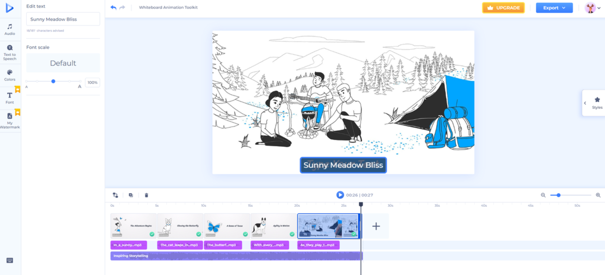This screenshot has width=605, height=275.
Task: Open the Text to Speech panel
Action: [x=10, y=52]
